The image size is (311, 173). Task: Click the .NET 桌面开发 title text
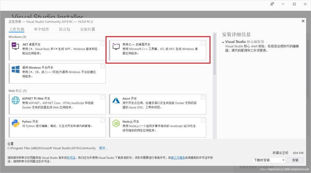(31, 44)
